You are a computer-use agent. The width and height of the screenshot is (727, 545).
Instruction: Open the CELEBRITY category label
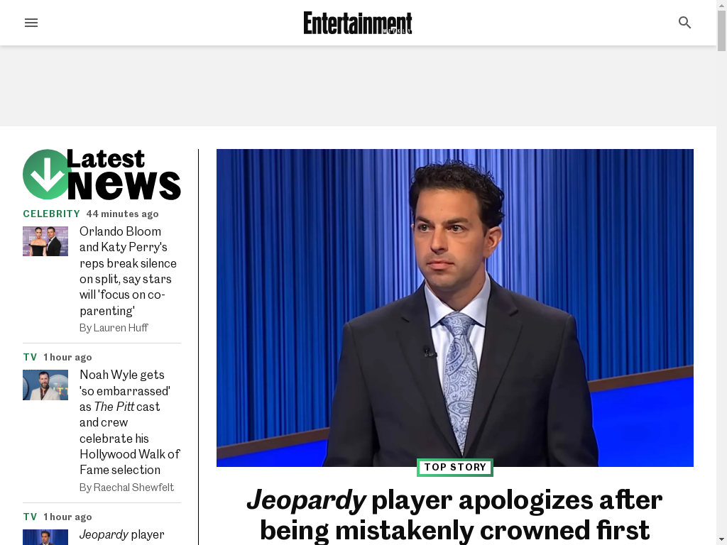click(x=51, y=214)
